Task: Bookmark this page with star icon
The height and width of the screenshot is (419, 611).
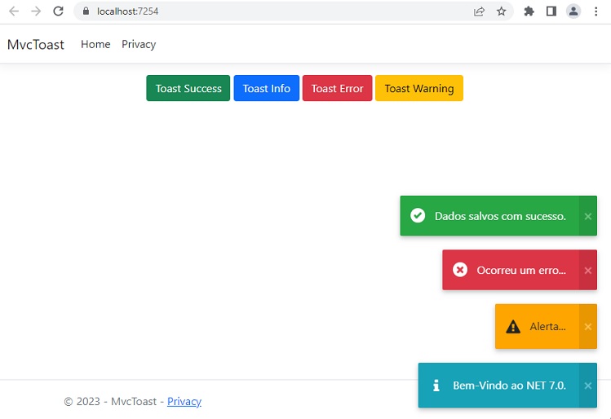Action: point(501,11)
